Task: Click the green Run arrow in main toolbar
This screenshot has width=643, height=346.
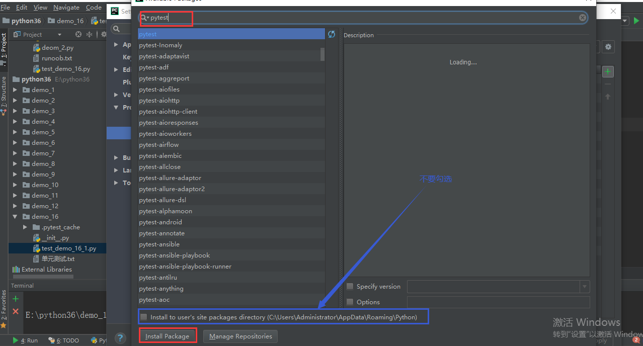Action: (636, 21)
